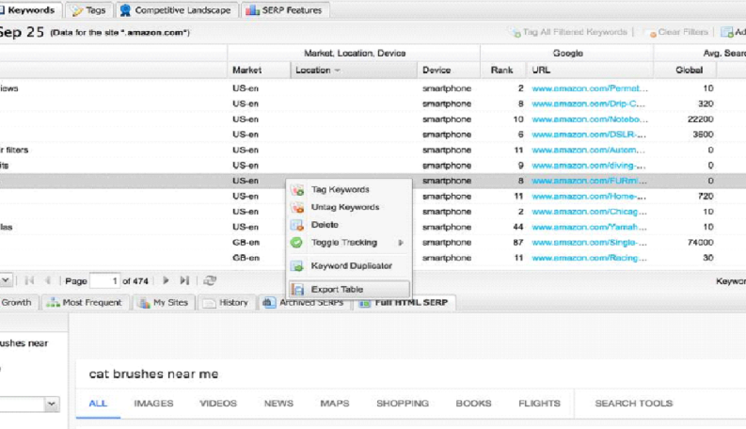The width and height of the screenshot is (746, 429).
Task: Open the Archived SERPs tab
Action: click(x=305, y=303)
